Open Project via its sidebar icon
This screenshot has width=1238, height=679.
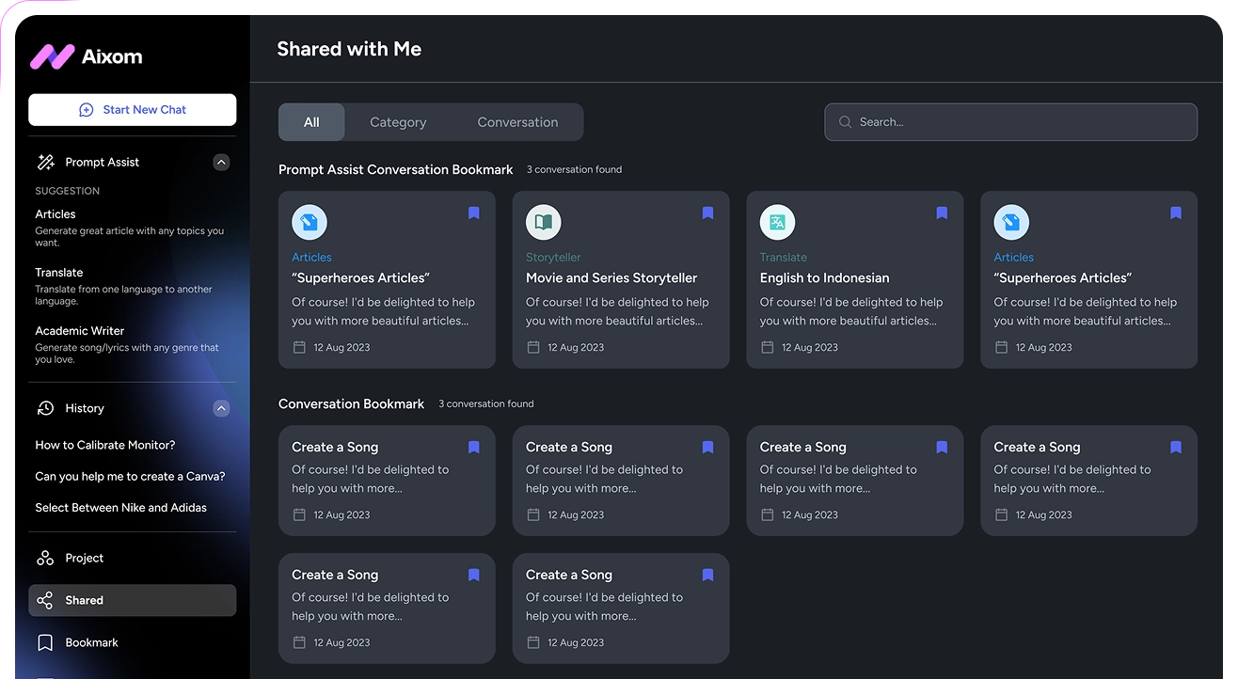(x=45, y=559)
